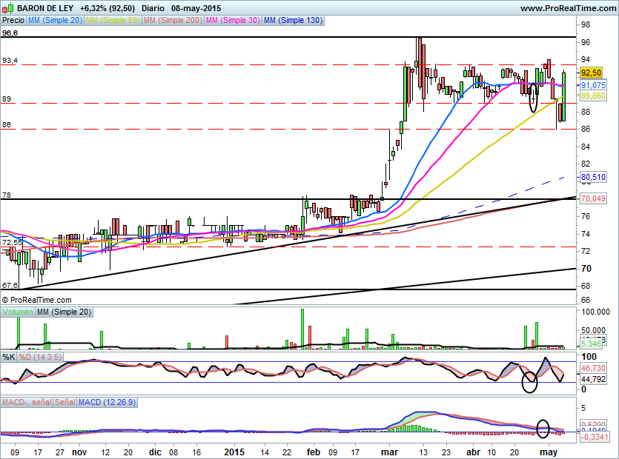Click the 'feb' label on date axis
The height and width of the screenshot is (459, 619).
pyautogui.click(x=314, y=452)
